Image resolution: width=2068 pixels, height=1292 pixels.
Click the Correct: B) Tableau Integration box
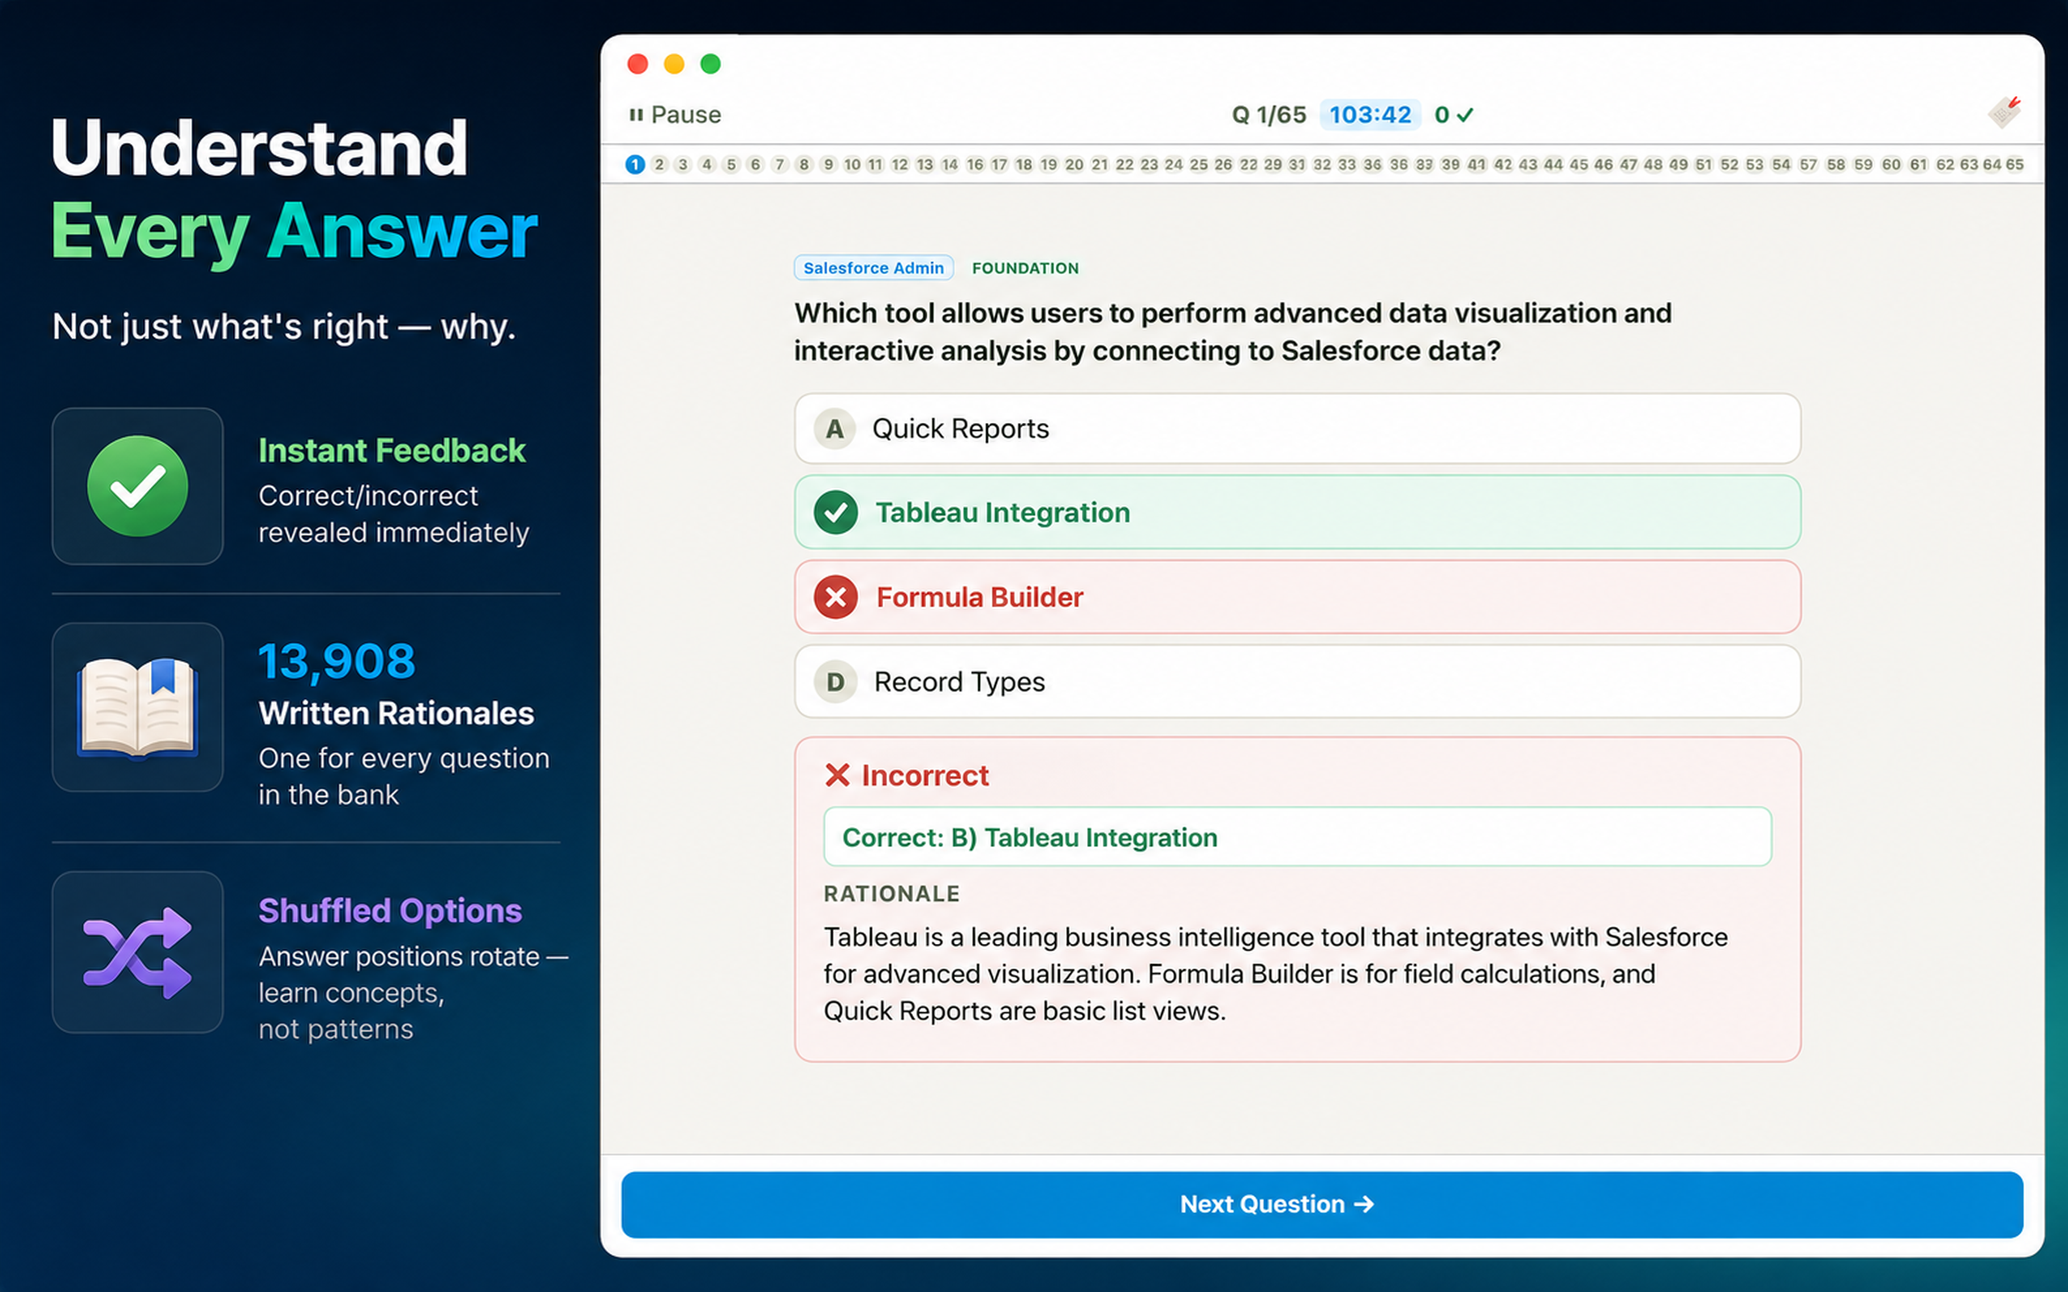point(1297,837)
